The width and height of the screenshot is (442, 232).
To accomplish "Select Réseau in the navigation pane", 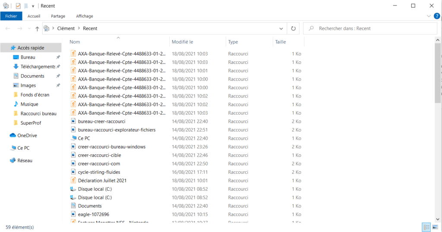I will coord(25,160).
